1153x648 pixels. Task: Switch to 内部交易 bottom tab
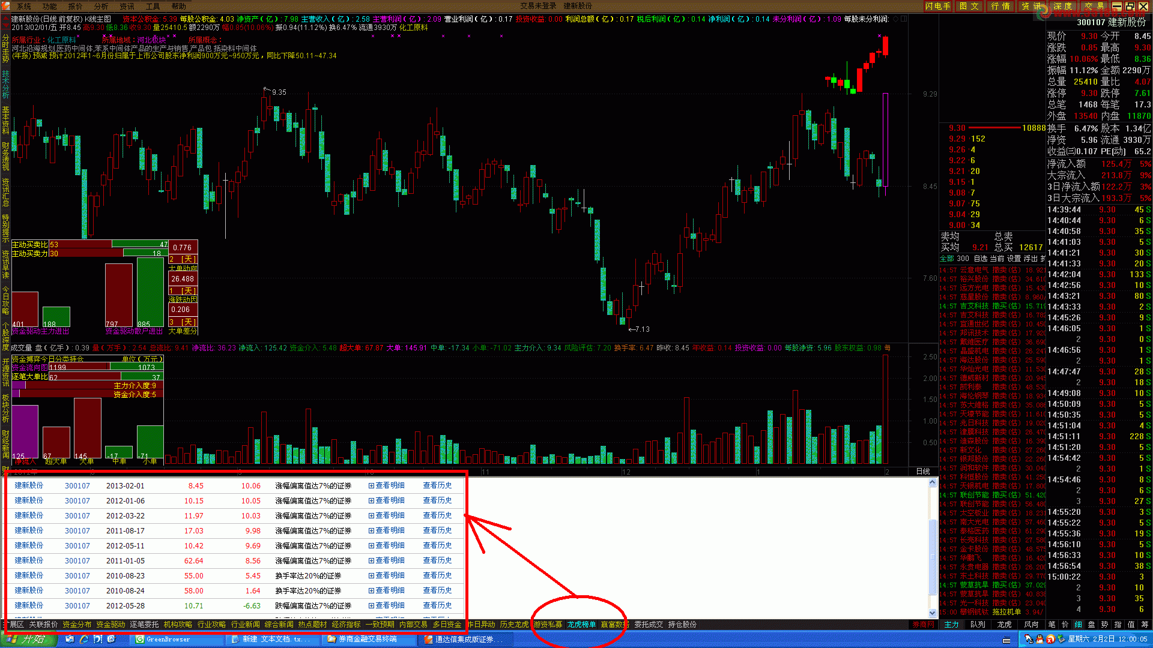point(413,625)
